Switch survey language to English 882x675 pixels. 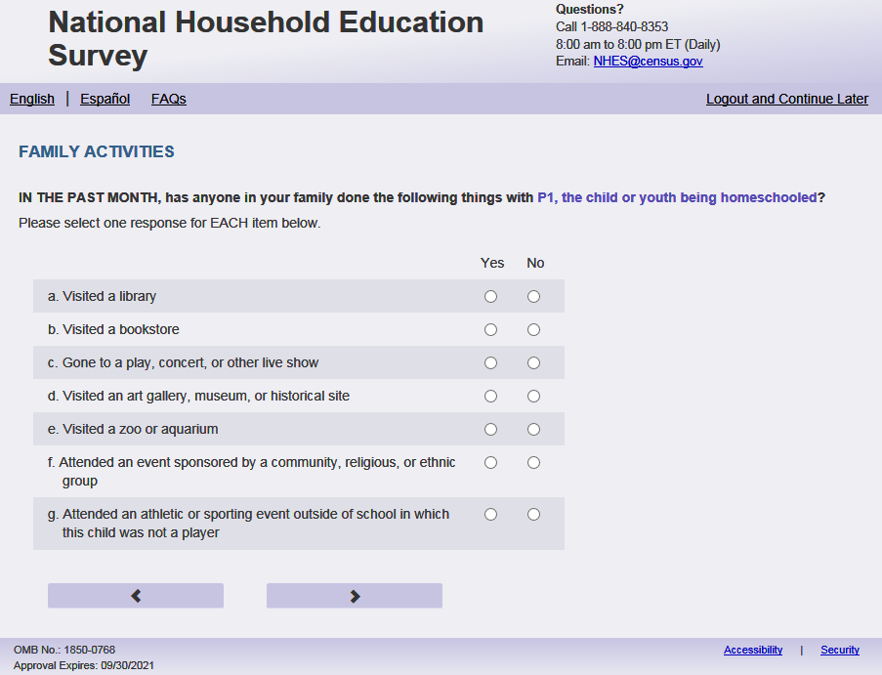(x=32, y=99)
